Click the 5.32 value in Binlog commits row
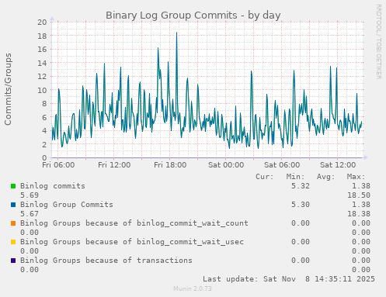Screen dimensions: 386x297 [x=301, y=186]
